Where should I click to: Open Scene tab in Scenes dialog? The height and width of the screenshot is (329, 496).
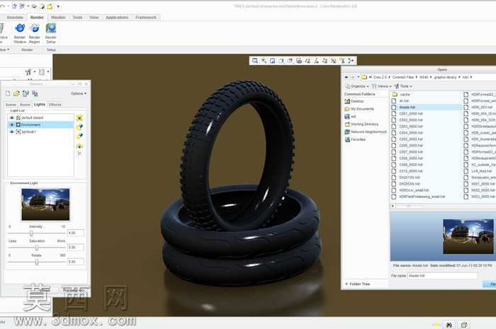[x=11, y=105]
